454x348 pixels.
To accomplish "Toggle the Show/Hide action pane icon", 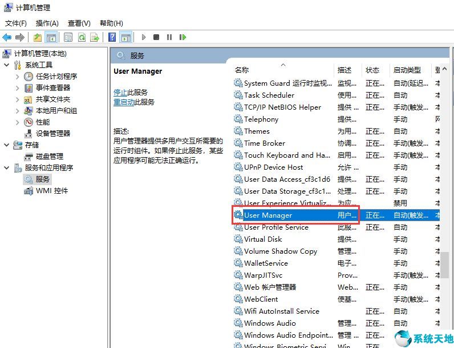I will [126, 37].
